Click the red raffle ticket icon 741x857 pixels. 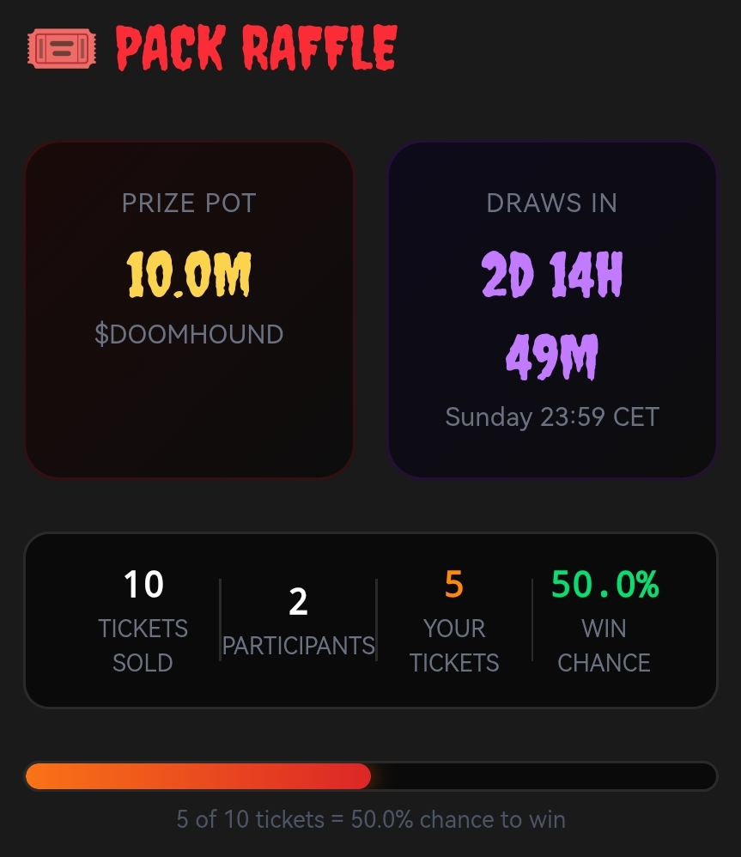62,49
